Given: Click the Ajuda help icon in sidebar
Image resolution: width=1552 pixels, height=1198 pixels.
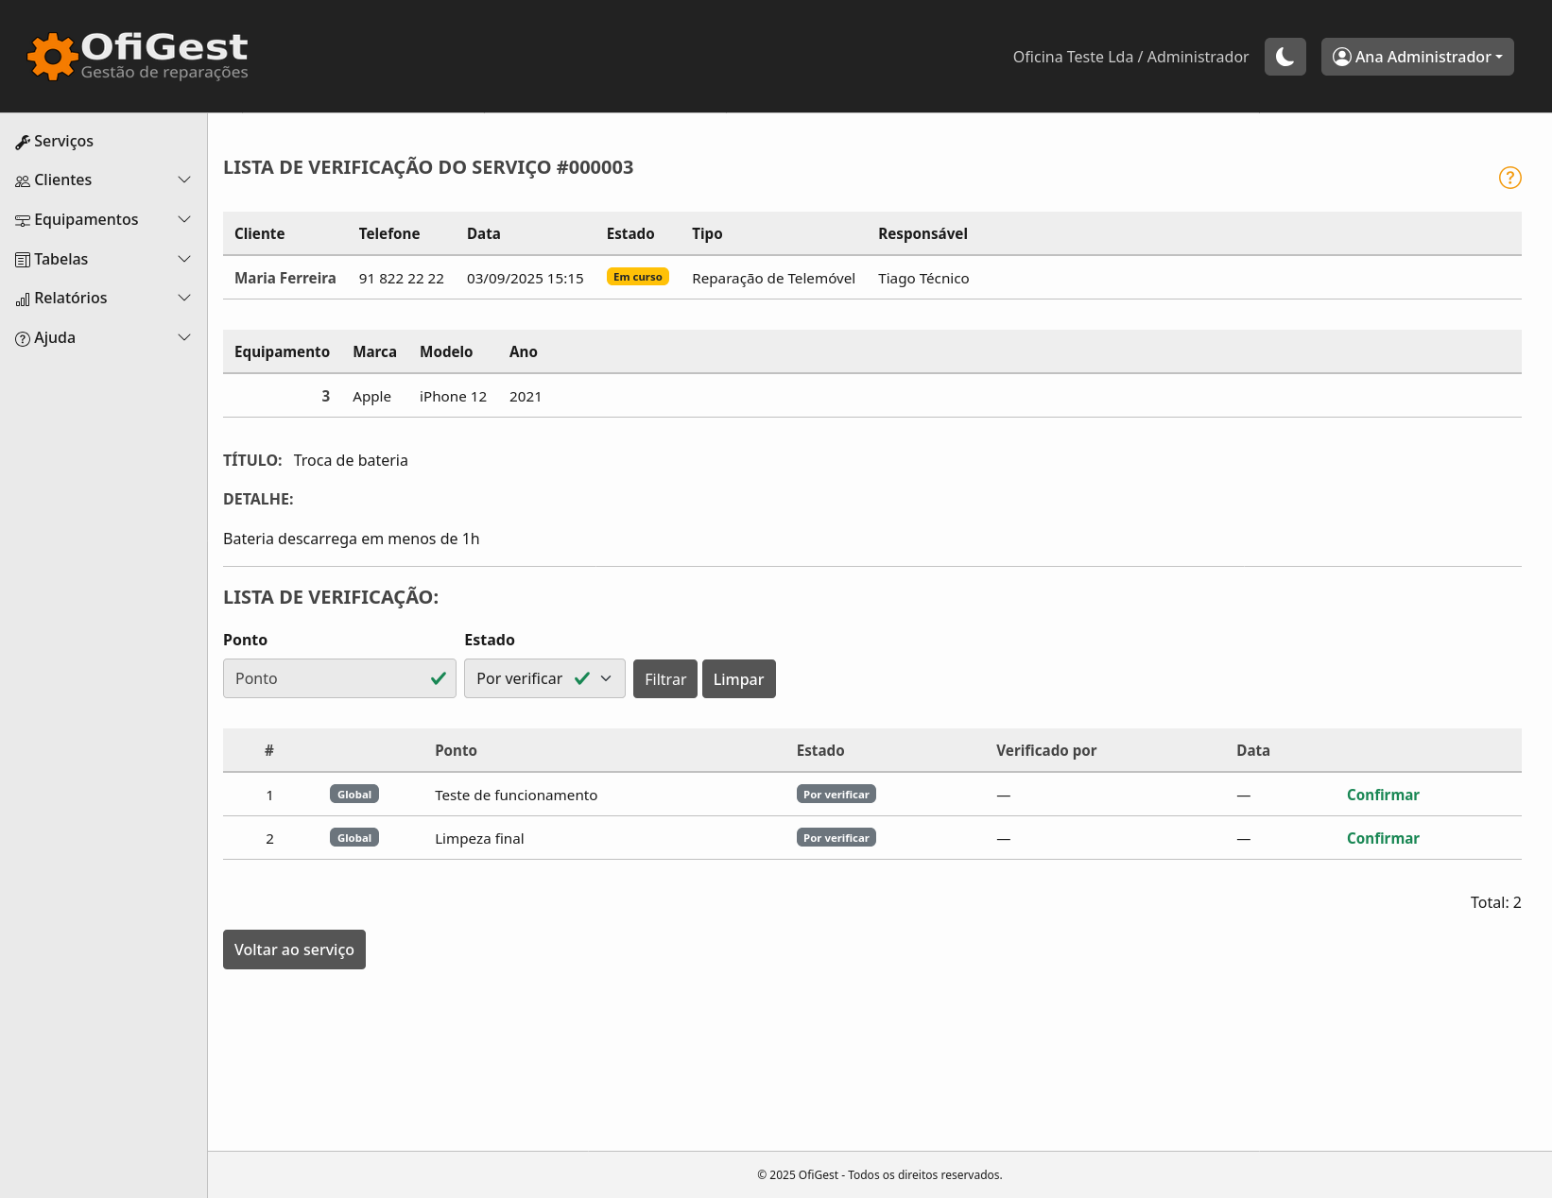Looking at the screenshot, I should click(x=23, y=338).
